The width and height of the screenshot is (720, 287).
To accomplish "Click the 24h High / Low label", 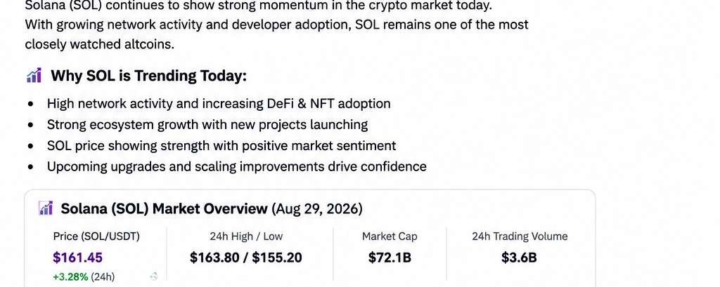I will pyautogui.click(x=246, y=236).
